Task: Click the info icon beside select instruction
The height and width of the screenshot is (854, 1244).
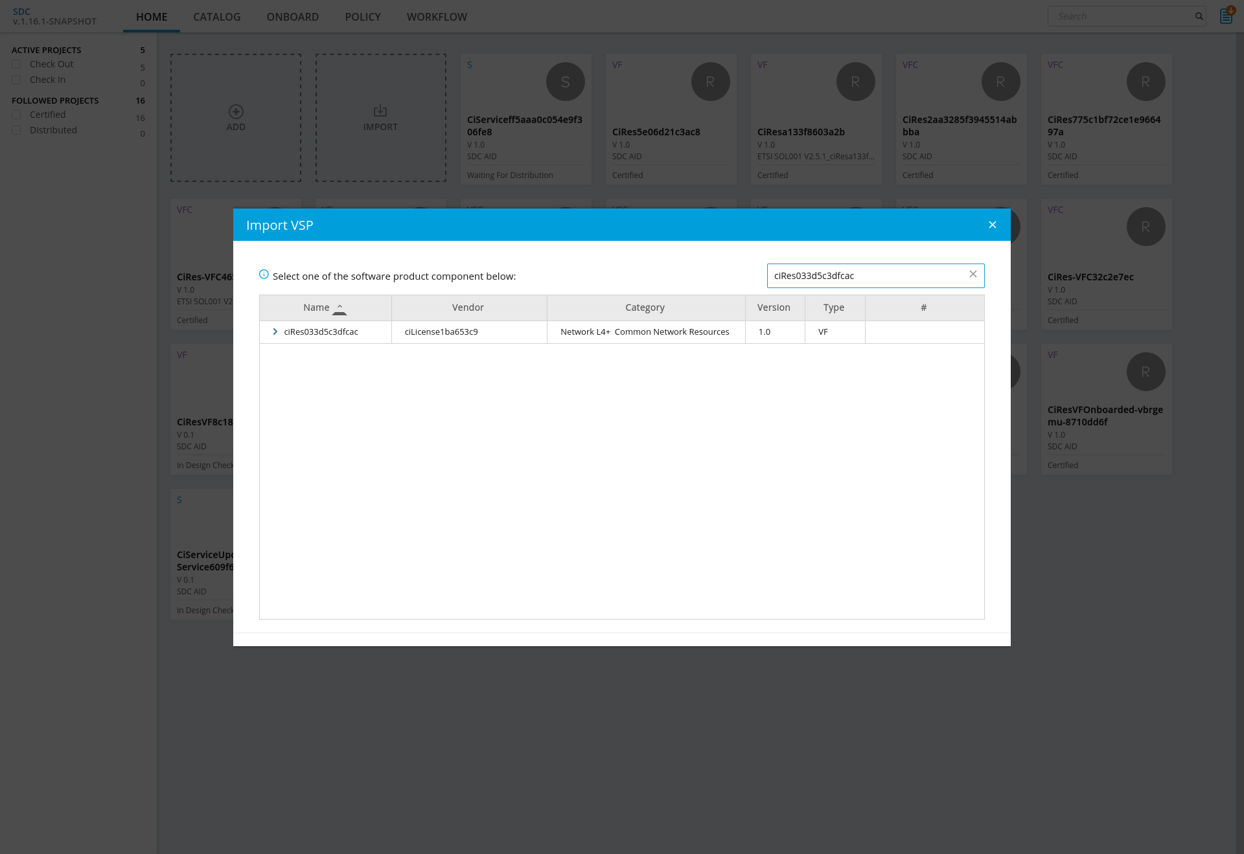Action: coord(264,275)
